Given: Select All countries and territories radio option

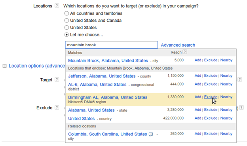Looking at the screenshot, I should [66, 13].
